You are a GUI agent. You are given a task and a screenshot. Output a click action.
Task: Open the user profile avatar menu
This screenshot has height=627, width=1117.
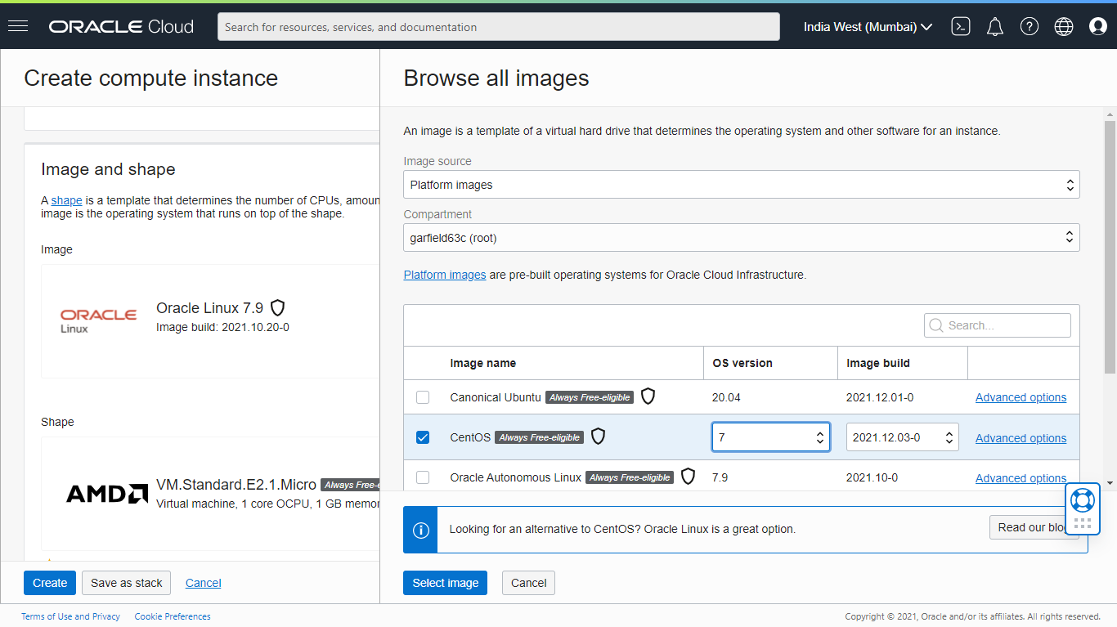coord(1098,27)
